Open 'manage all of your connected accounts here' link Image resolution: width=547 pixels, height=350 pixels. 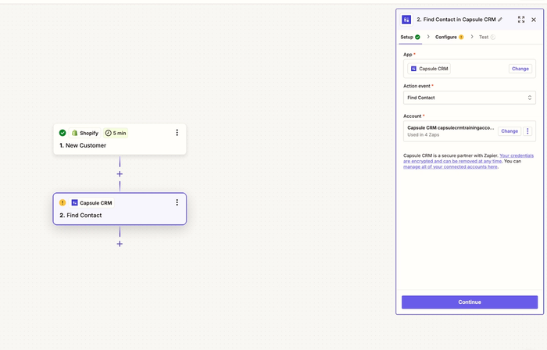pos(450,166)
